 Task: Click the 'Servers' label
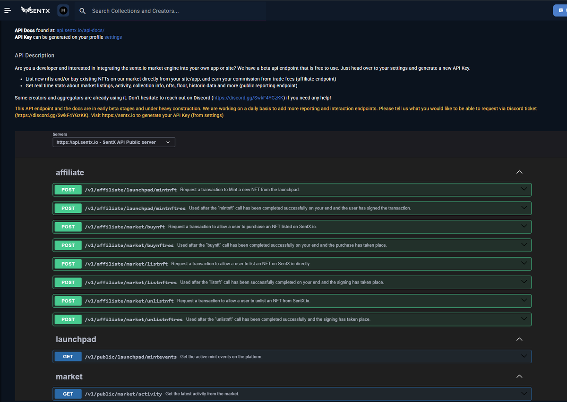[60, 134]
